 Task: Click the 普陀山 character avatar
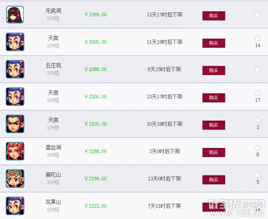tap(15, 178)
